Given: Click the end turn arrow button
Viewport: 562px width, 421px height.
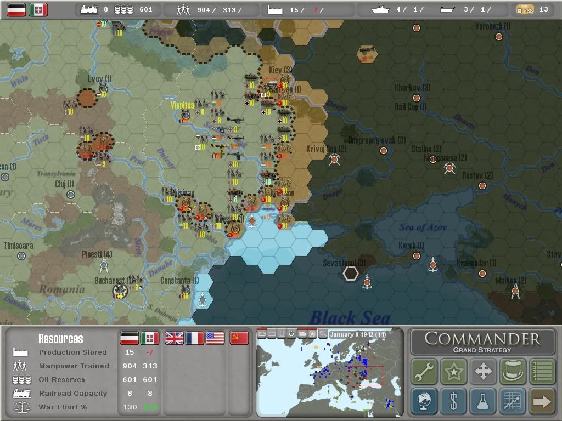Looking at the screenshot, I should coord(542,401).
